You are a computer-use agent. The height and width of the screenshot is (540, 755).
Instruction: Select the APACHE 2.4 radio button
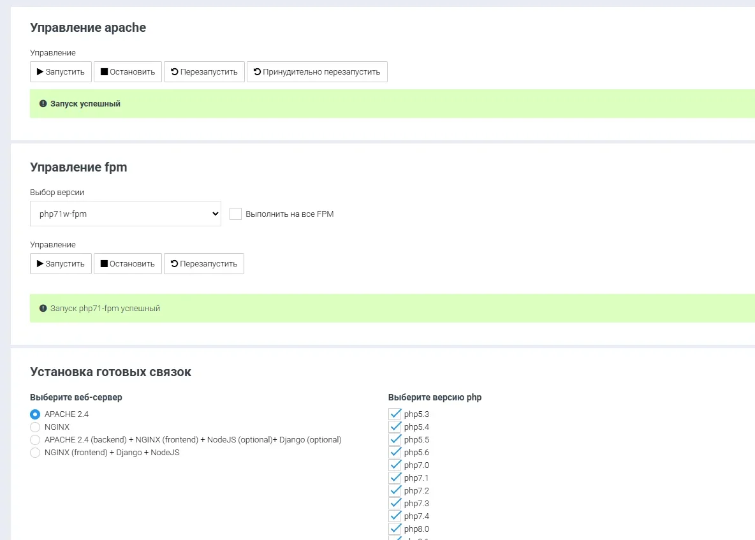35,414
